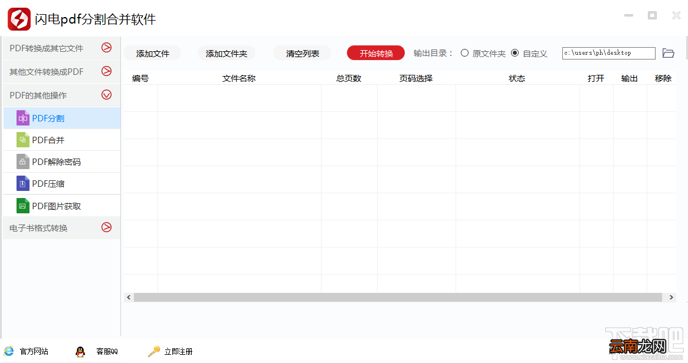
Task: Collapse PDF的其他操作 section arrow
Action: (107, 95)
